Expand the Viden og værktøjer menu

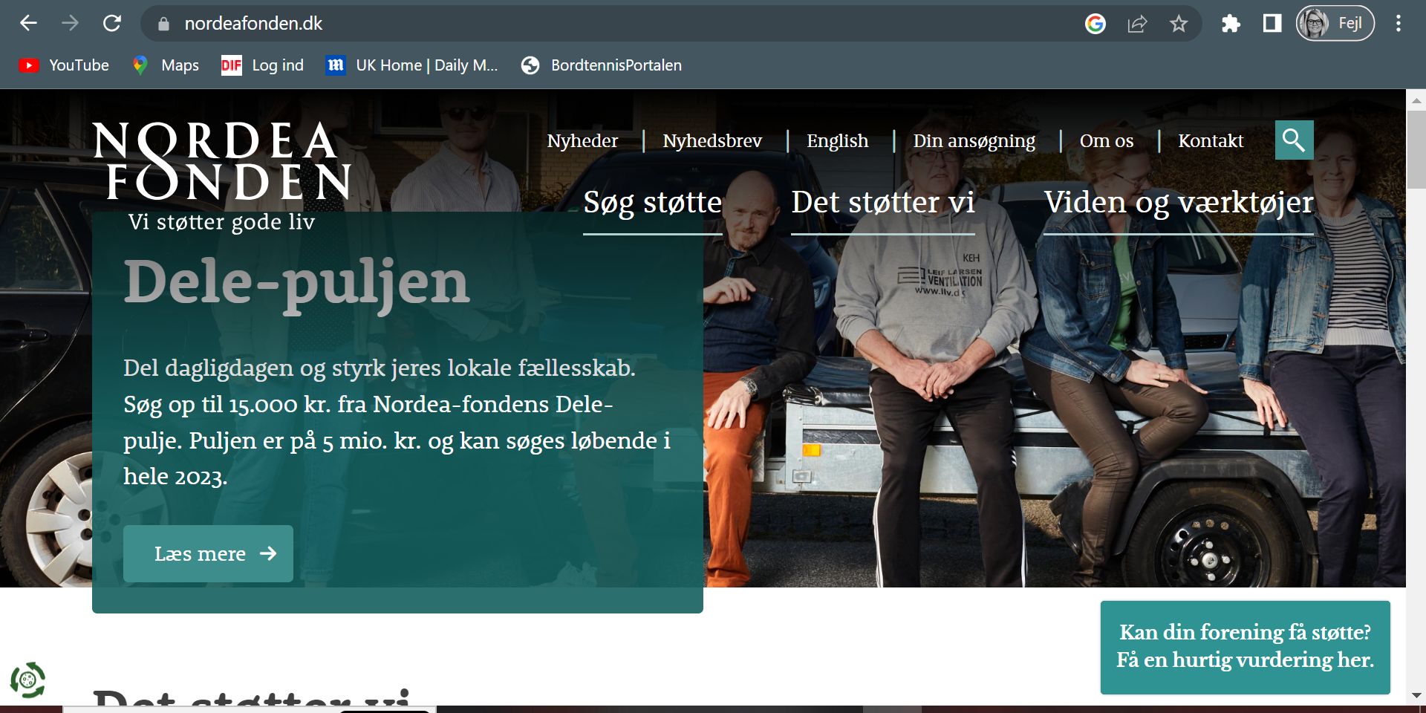pos(1178,203)
